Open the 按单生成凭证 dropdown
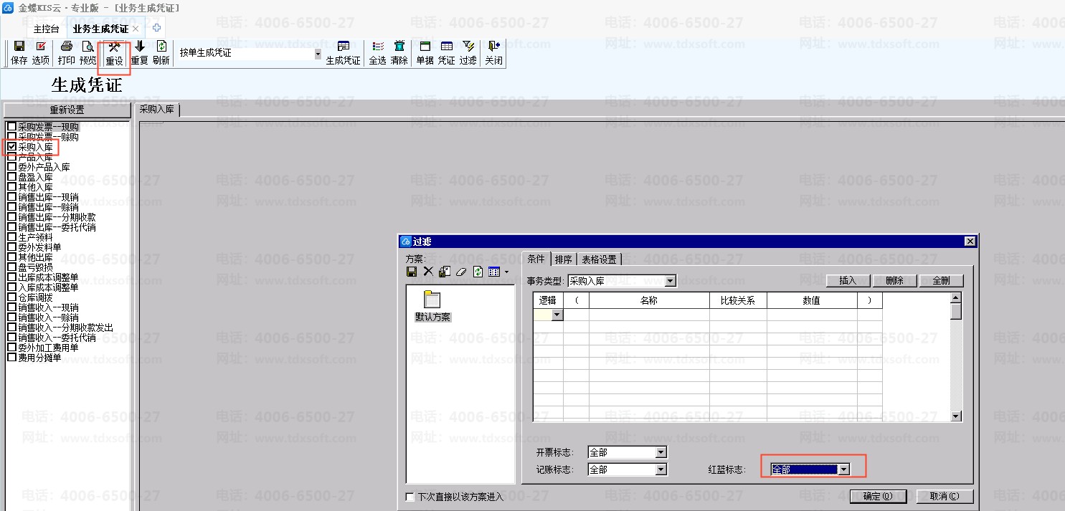This screenshot has height=511, width=1065. (318, 53)
